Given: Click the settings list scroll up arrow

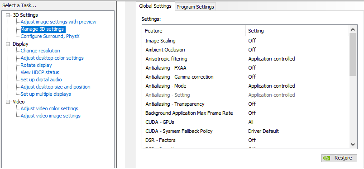Looking at the screenshot, I should pyautogui.click(x=353, y=30).
